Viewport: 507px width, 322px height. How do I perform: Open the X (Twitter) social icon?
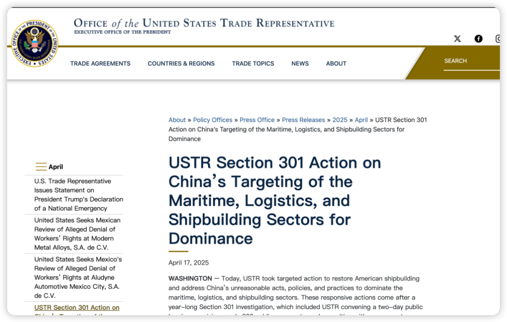[x=457, y=39]
